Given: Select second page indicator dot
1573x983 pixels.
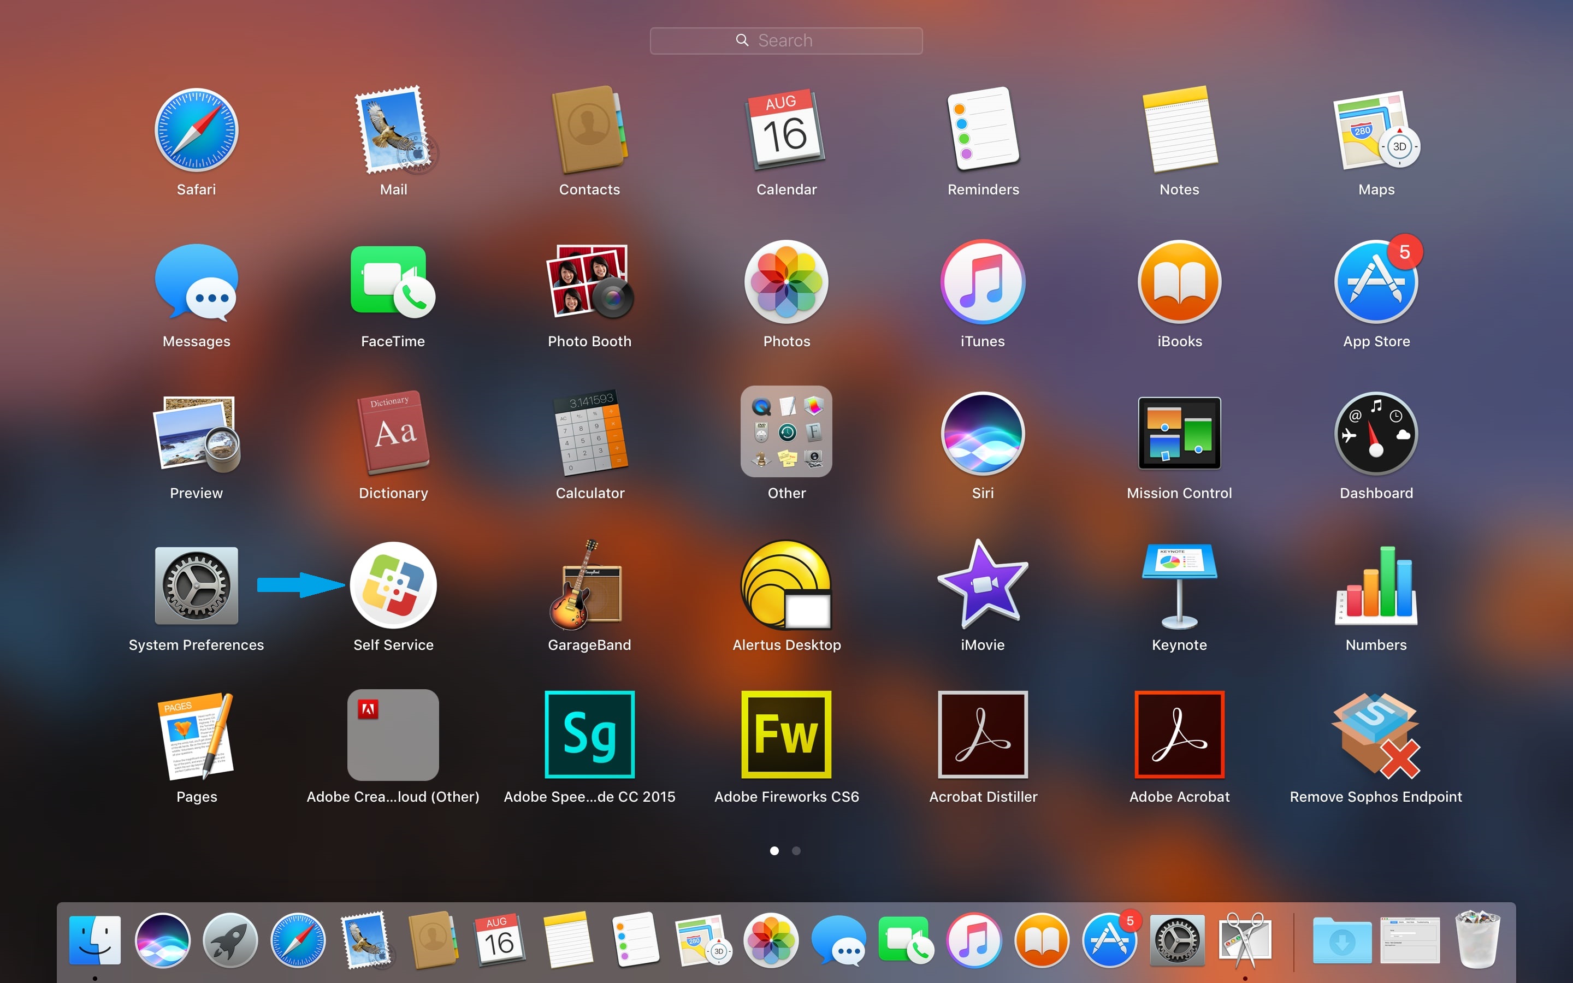Looking at the screenshot, I should coord(795,849).
